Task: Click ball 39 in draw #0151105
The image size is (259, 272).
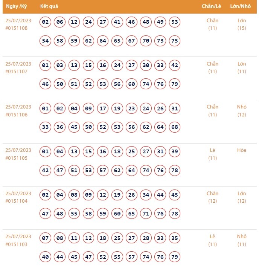Action: 174,152
